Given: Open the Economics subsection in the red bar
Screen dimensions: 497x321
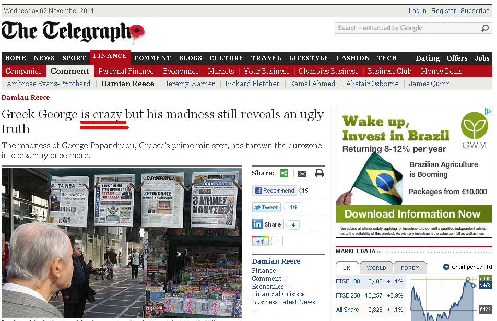Looking at the screenshot, I should [x=181, y=71].
